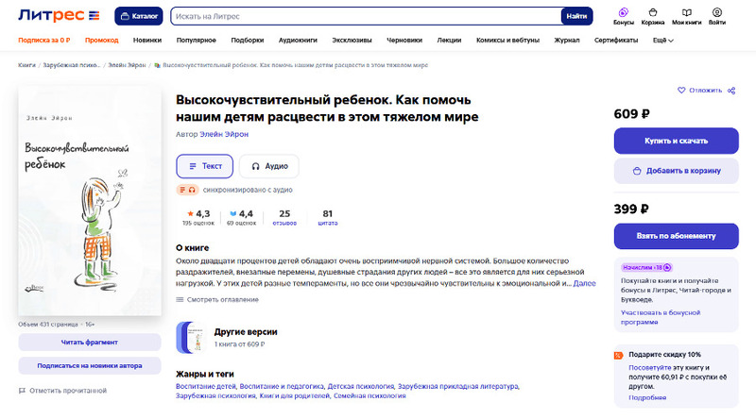Click breadcrumb Элейн Эйрон
The width and height of the screenshot is (756, 419).
(127, 65)
